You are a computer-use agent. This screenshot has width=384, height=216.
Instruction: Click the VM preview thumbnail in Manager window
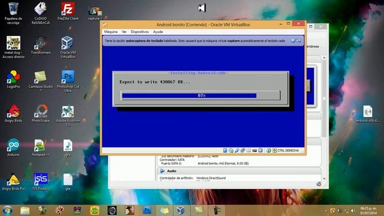[x=311, y=86]
